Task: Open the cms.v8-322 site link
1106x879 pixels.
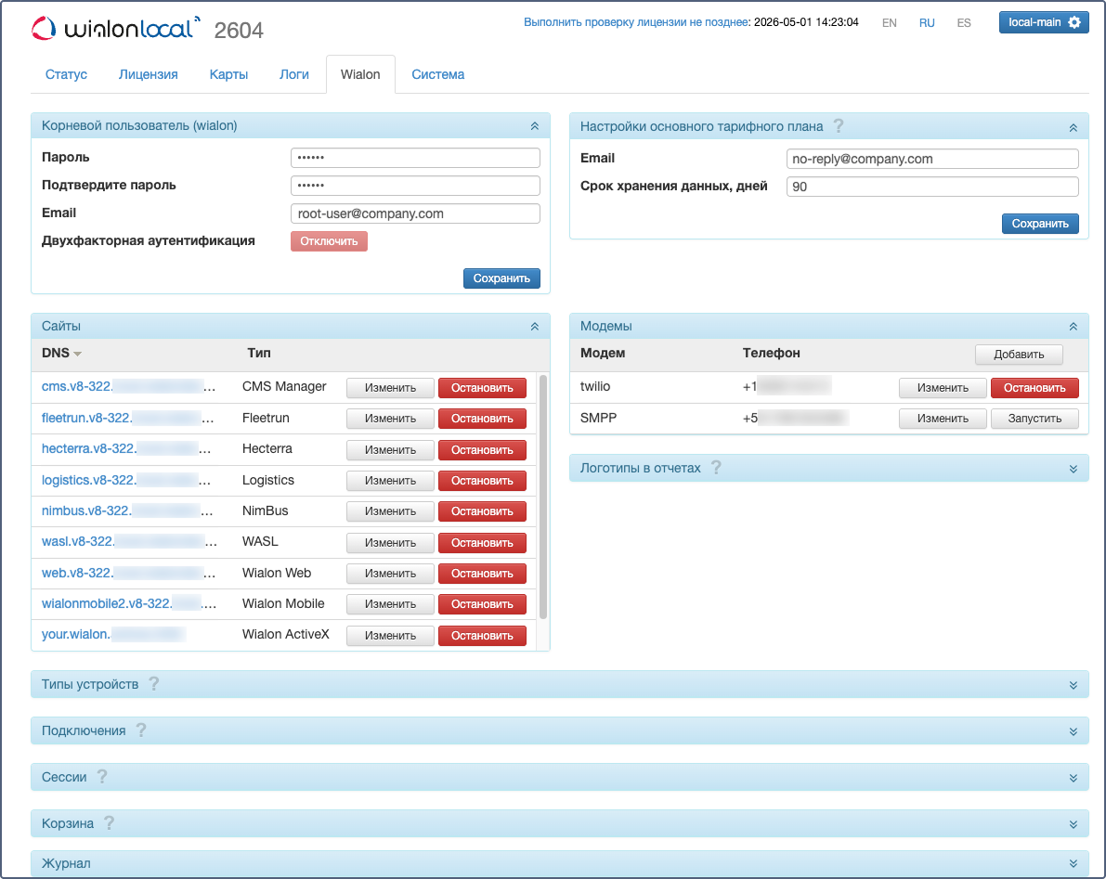Action: (x=128, y=386)
